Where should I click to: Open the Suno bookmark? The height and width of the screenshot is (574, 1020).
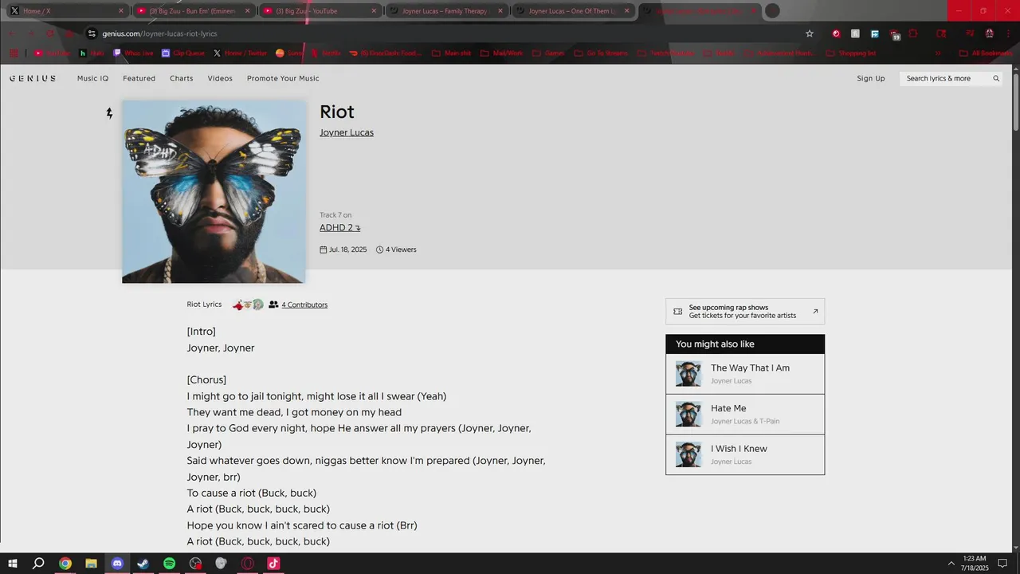[x=289, y=53]
